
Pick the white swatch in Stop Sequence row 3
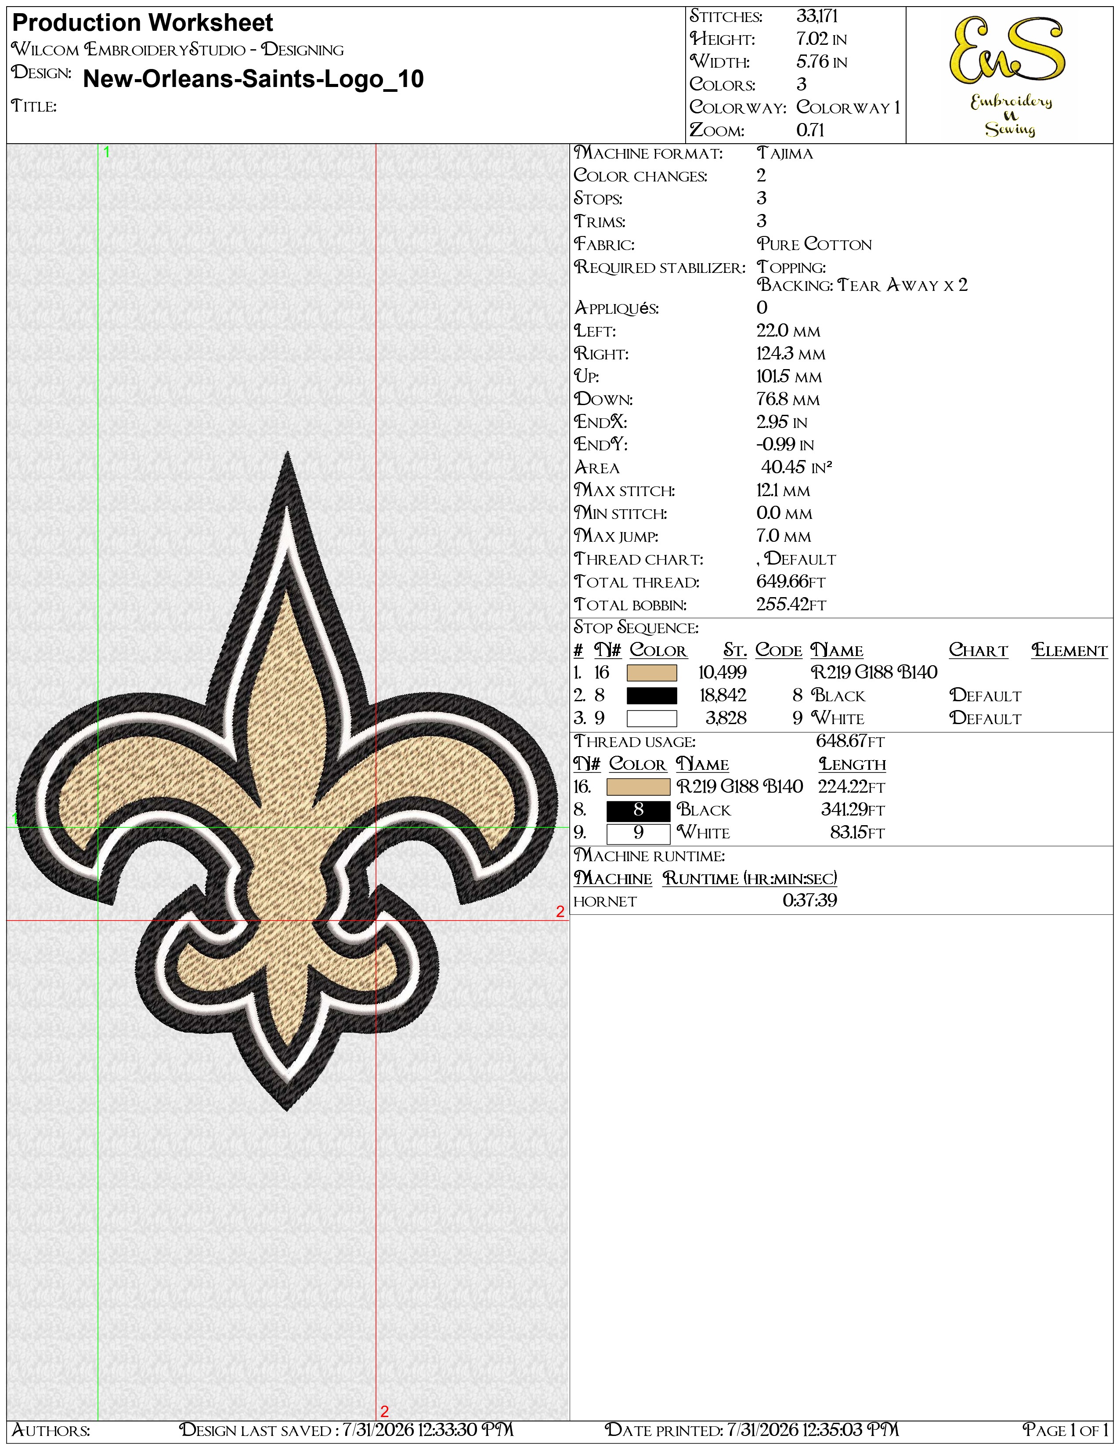pyautogui.click(x=651, y=718)
